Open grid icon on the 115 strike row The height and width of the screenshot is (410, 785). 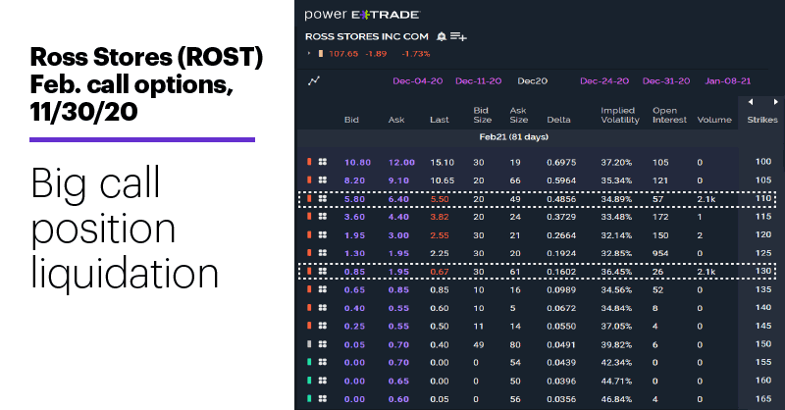pos(323,216)
